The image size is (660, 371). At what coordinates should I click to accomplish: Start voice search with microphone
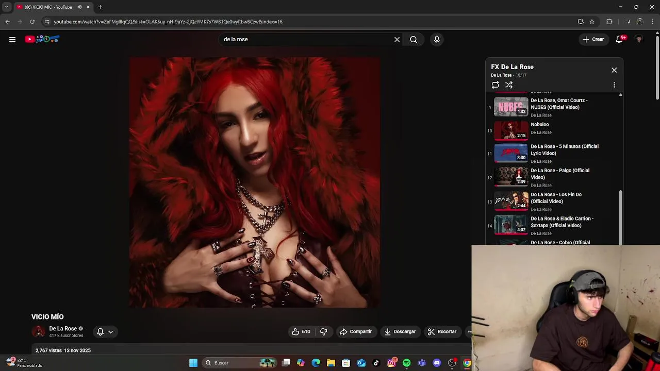click(x=437, y=39)
